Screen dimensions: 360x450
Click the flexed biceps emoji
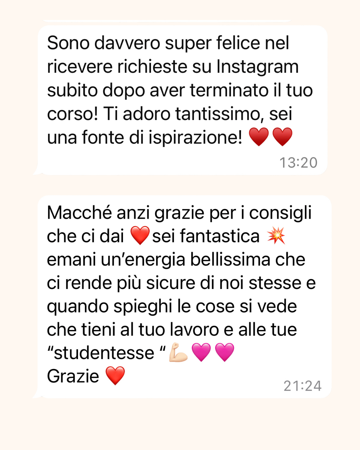178,352
